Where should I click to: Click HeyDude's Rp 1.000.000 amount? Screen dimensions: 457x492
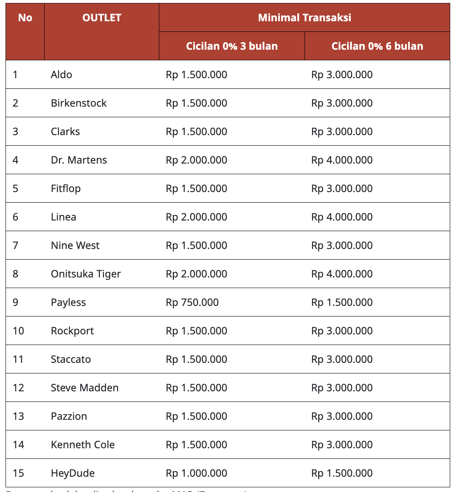(x=197, y=473)
